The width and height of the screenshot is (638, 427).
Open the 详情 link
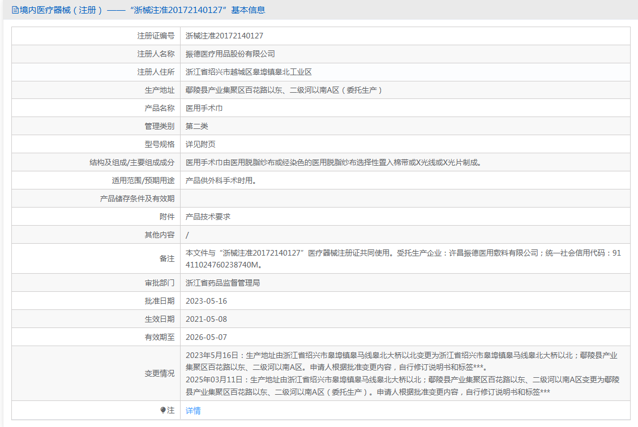point(193,411)
